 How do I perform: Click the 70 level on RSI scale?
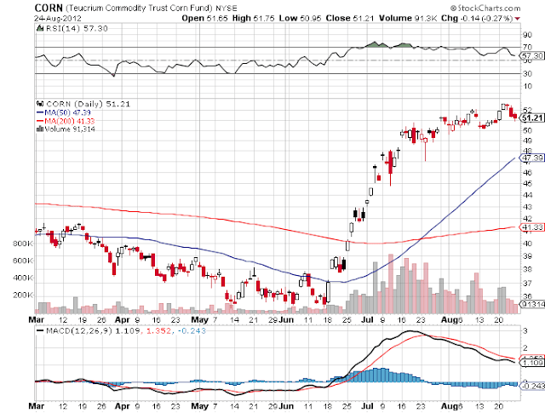coord(527,47)
